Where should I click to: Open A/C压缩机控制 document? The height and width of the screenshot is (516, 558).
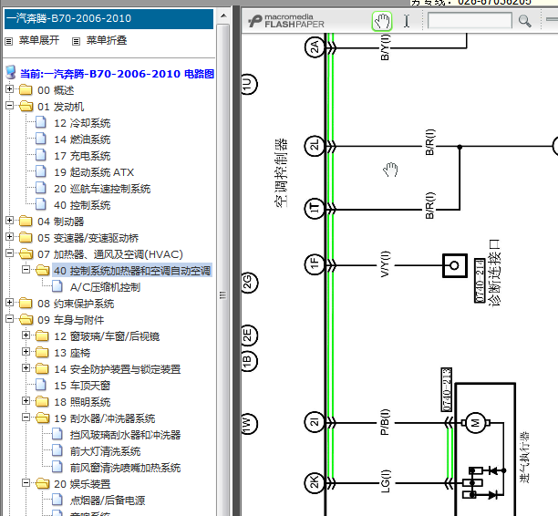(106, 287)
